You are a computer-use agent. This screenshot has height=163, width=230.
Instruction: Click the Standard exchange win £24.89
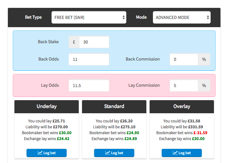pyautogui.click(x=131, y=138)
